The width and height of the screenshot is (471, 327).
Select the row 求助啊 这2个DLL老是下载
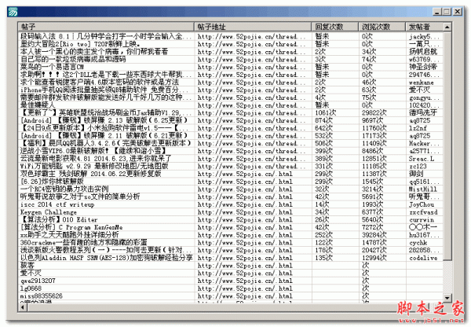pyautogui.click(x=230, y=75)
